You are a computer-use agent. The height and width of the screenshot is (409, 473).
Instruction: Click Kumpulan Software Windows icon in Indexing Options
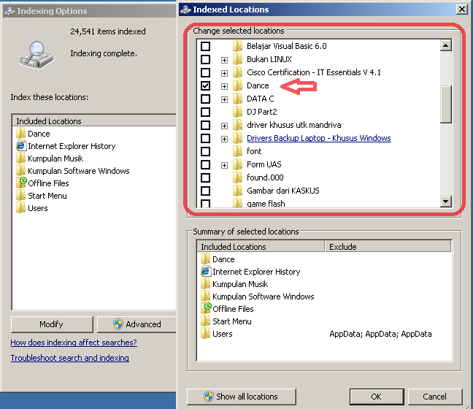pyautogui.click(x=21, y=170)
